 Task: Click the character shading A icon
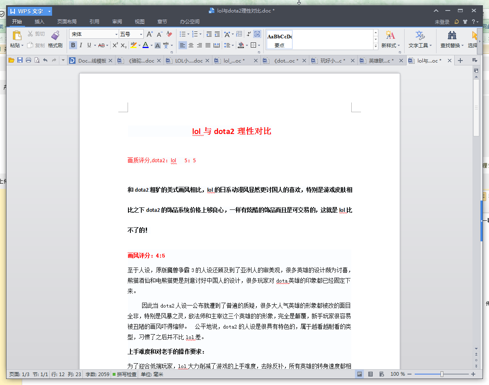click(x=158, y=45)
